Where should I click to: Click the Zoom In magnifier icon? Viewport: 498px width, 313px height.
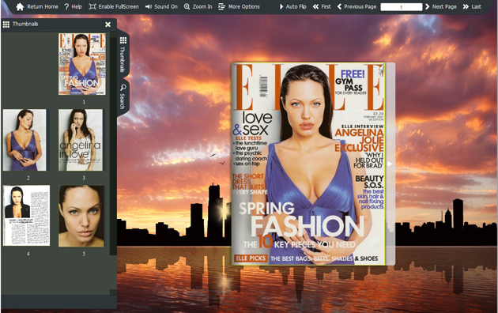[187, 6]
